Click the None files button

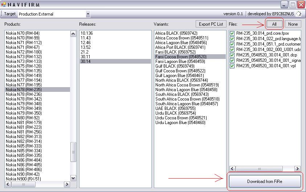click(x=293, y=24)
